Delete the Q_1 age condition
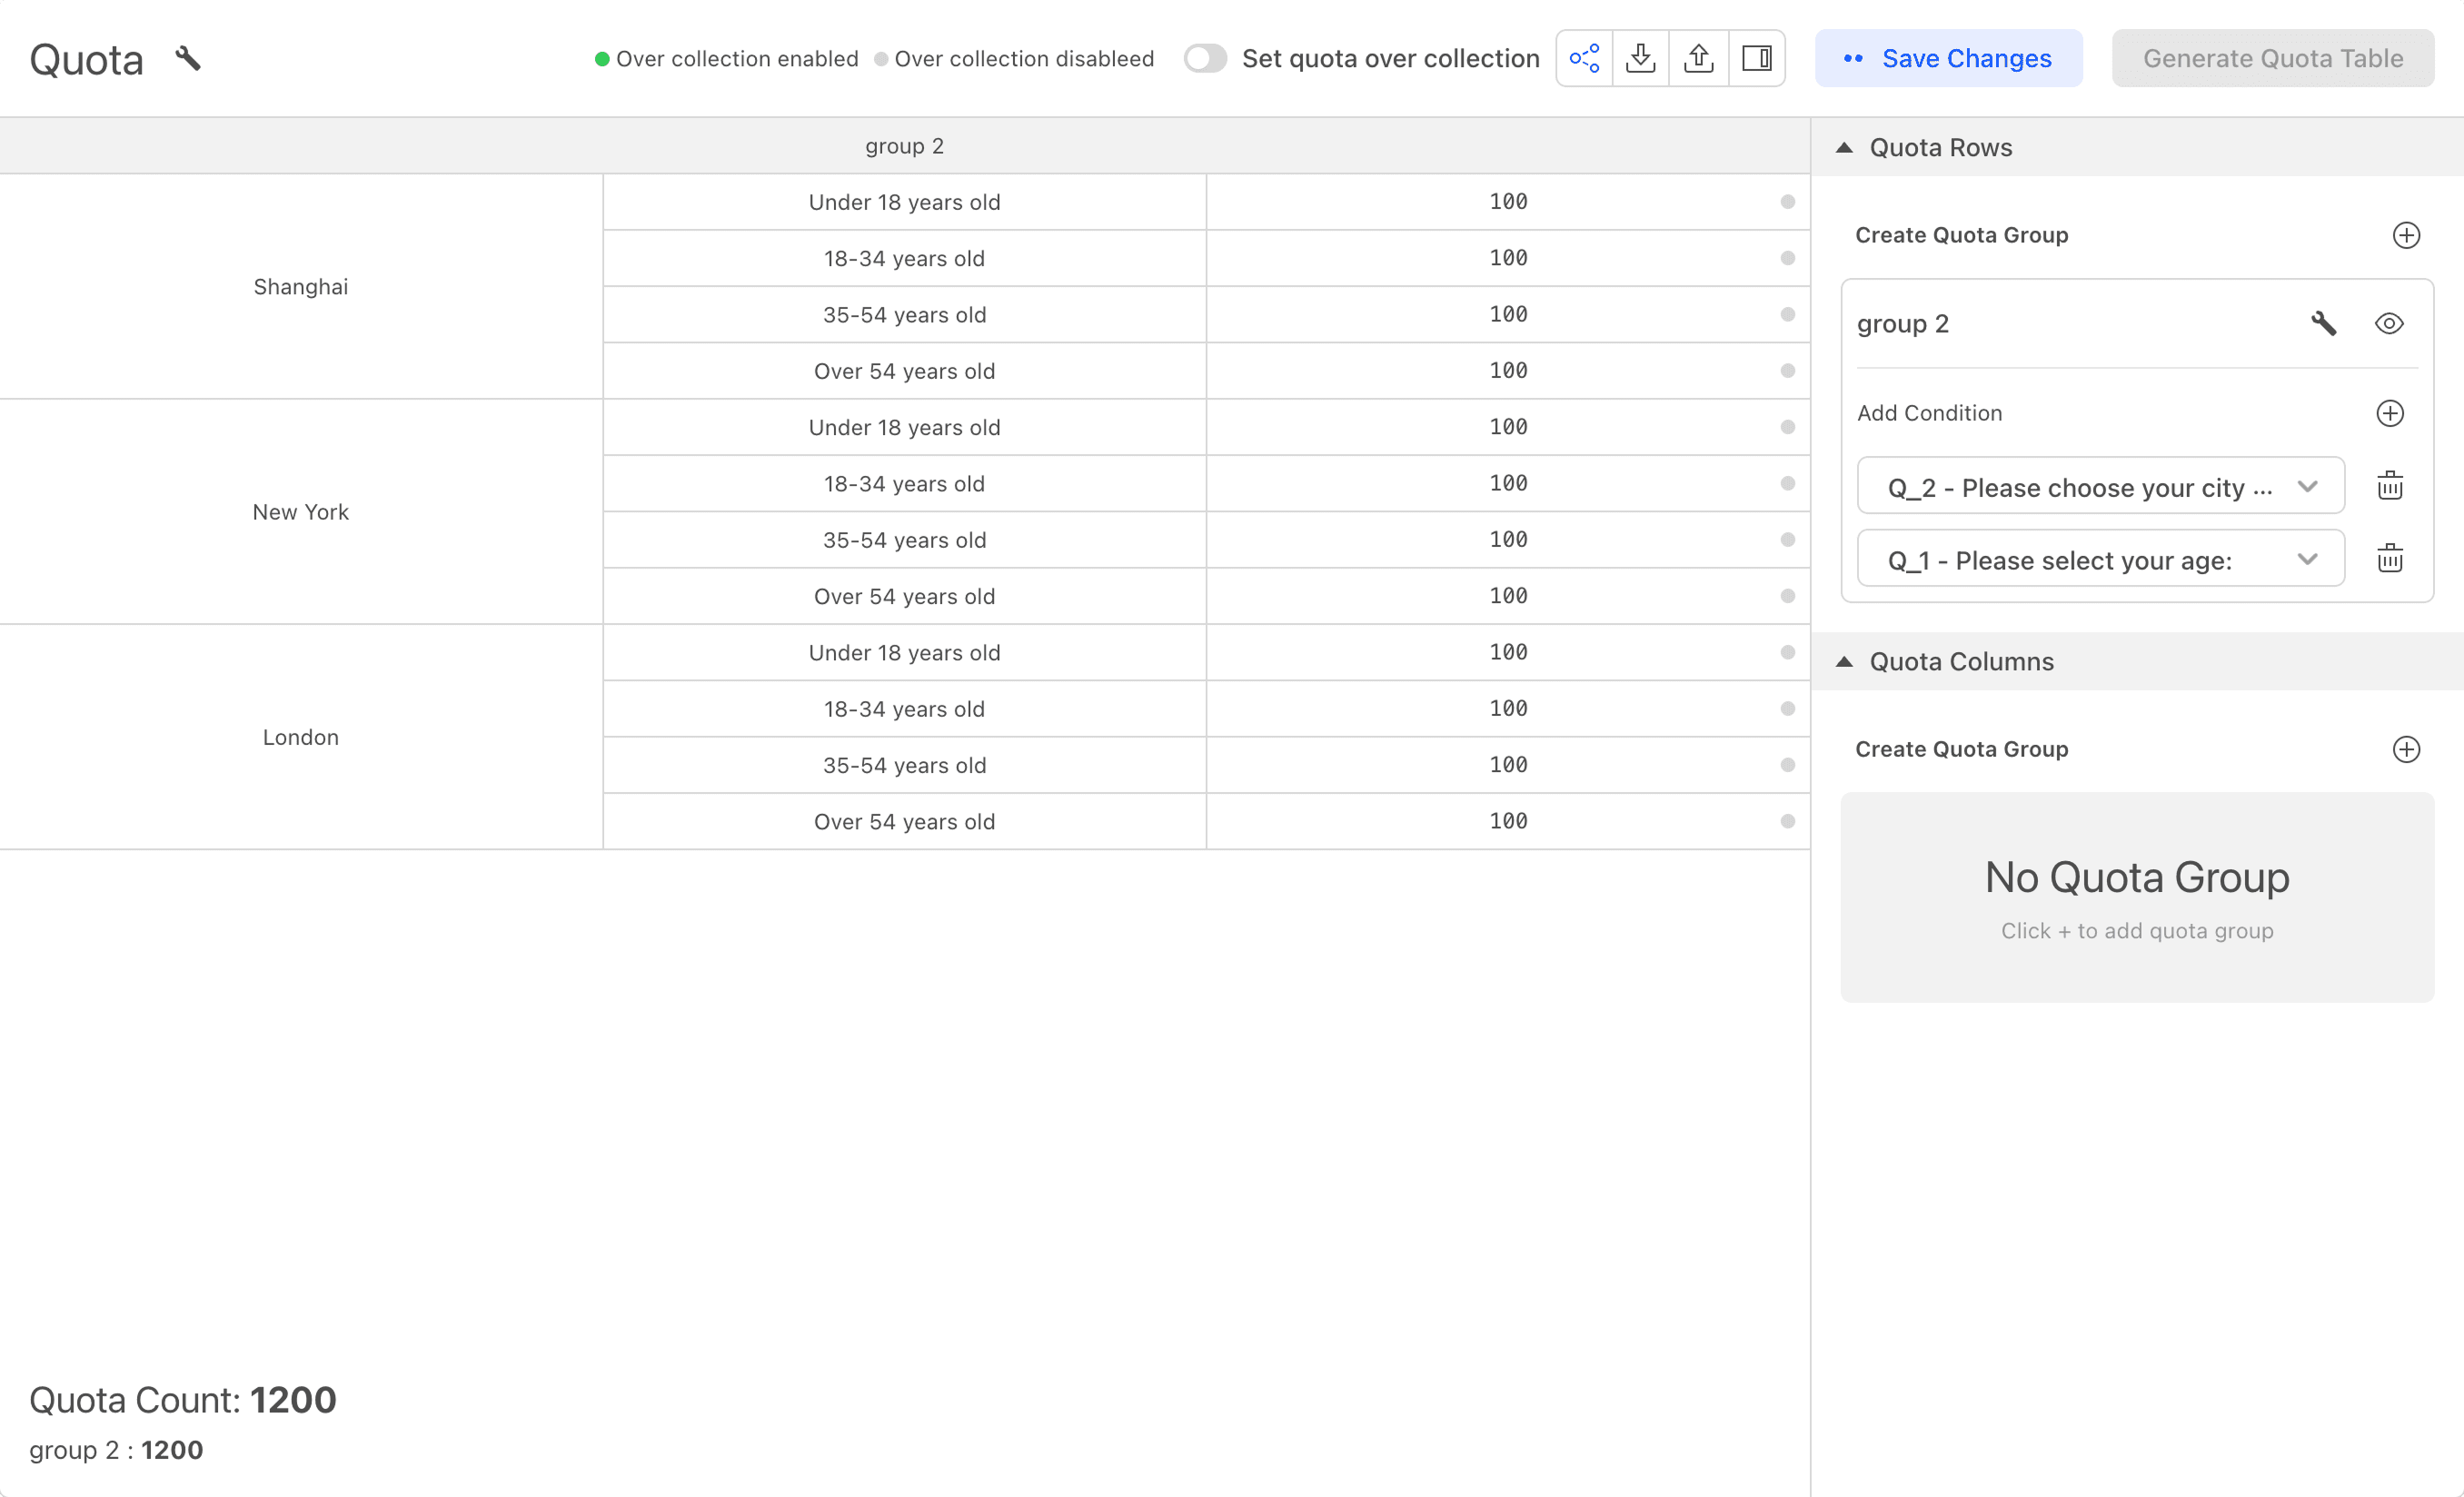Image resolution: width=2464 pixels, height=1497 pixels. (x=2389, y=559)
